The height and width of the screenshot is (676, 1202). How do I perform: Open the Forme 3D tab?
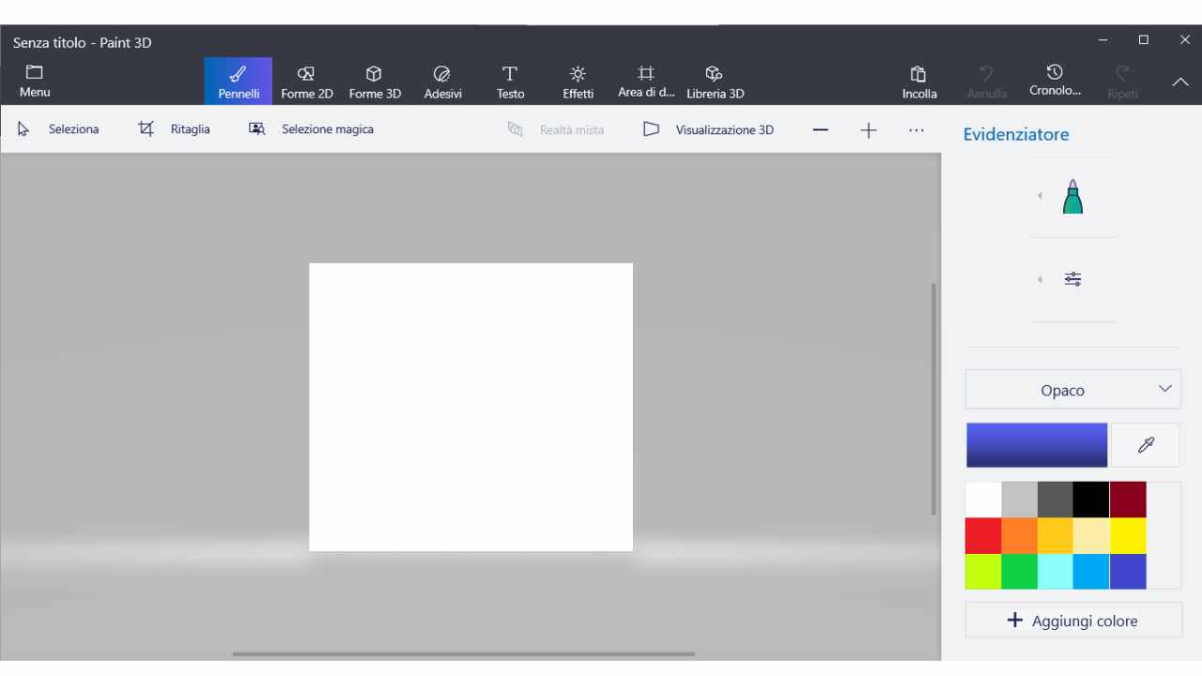(375, 82)
